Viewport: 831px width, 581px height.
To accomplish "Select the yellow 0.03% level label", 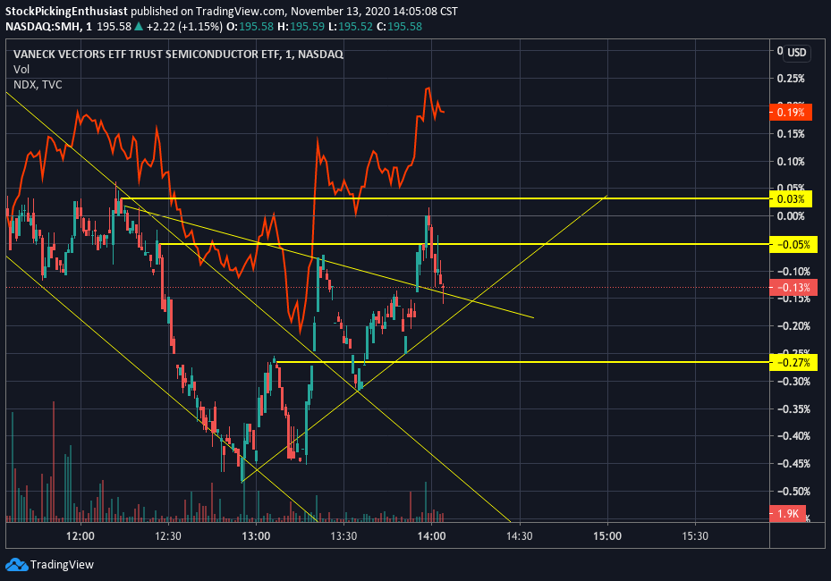I will (790, 199).
